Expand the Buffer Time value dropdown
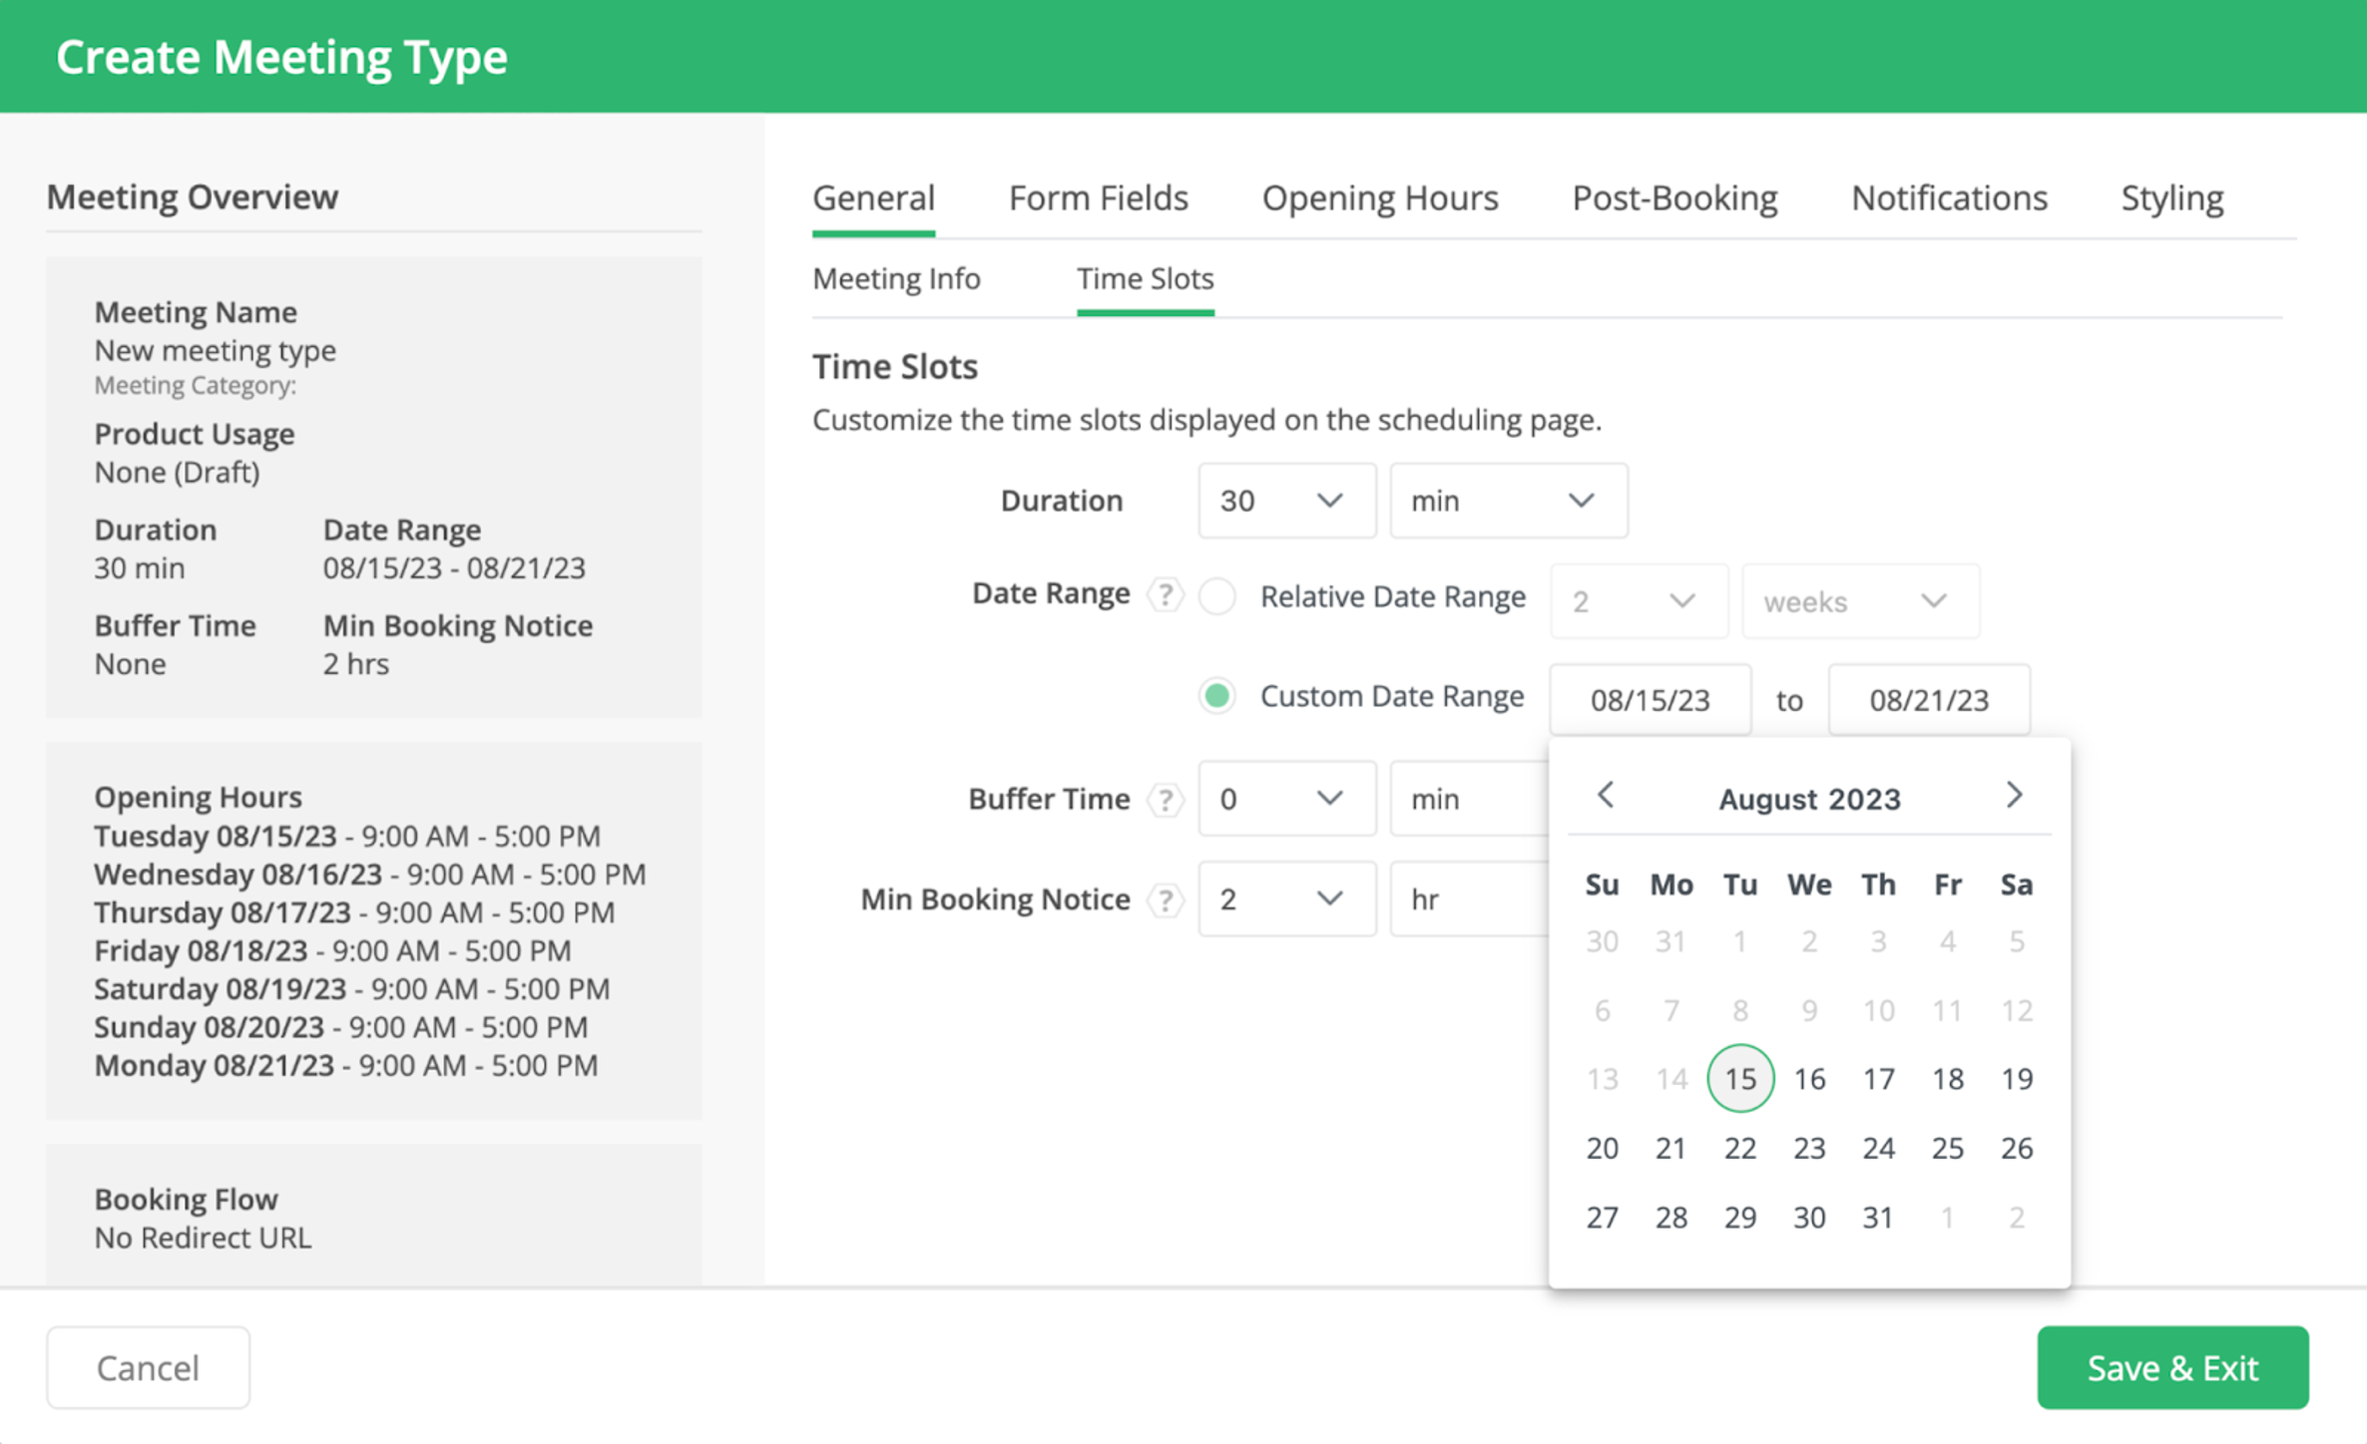This screenshot has width=2367, height=1444. (x=1286, y=799)
